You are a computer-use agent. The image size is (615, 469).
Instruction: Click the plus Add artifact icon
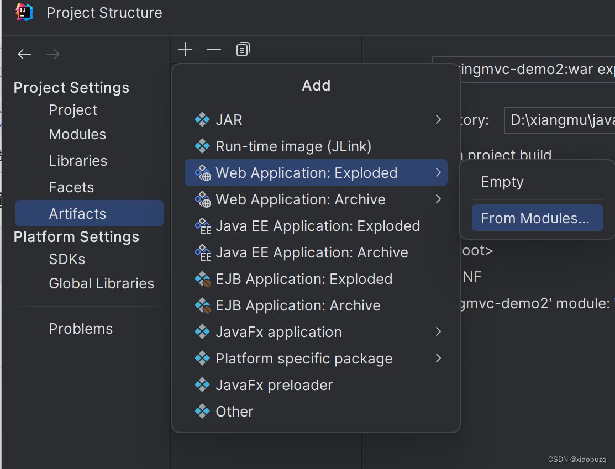[185, 50]
